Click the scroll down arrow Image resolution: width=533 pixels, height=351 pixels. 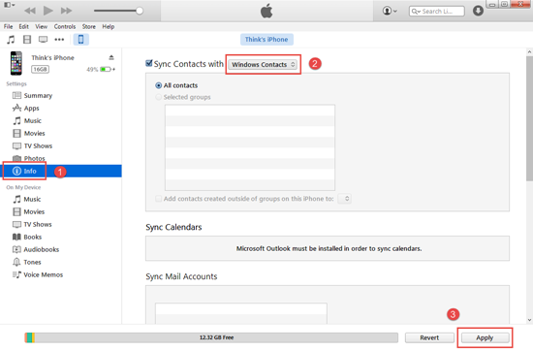pos(529,320)
